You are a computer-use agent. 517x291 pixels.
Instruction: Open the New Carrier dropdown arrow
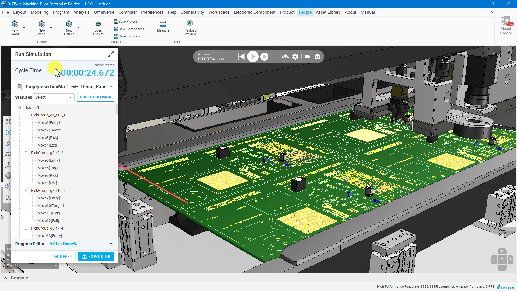coord(78,27)
